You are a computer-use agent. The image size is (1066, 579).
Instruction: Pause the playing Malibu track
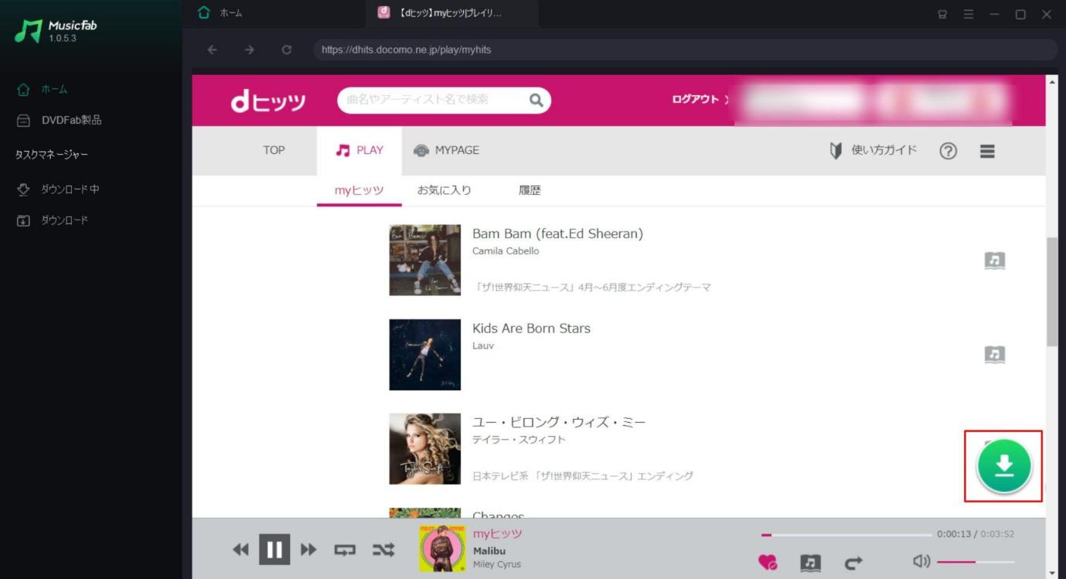pyautogui.click(x=274, y=550)
